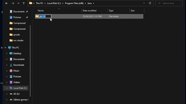Viewport: 186px width, 104px height.
Task: Open Downloads under This PC
Action: tap(19, 65)
